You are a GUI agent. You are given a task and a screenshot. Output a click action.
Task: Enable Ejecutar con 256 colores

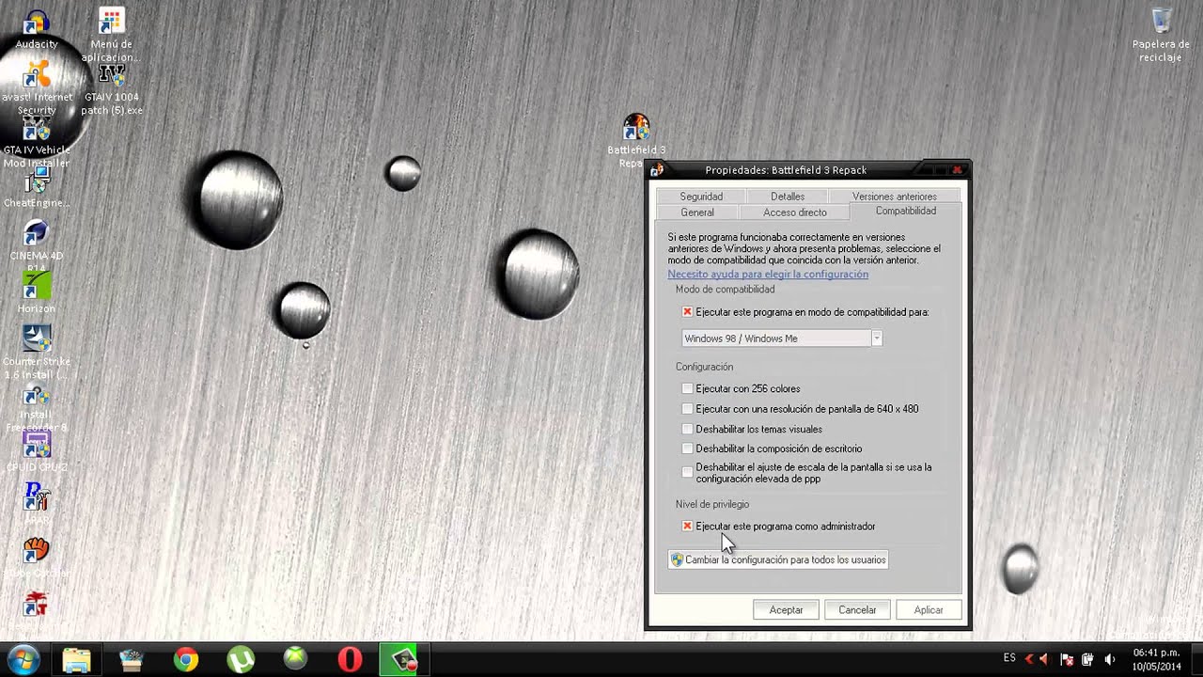(x=687, y=388)
